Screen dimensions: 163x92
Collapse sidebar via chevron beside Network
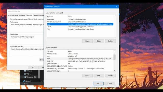tap(39, 81)
